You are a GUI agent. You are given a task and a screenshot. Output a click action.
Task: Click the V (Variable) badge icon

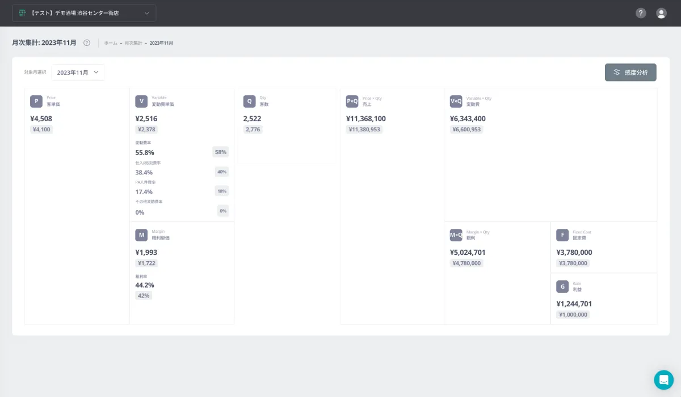click(141, 101)
